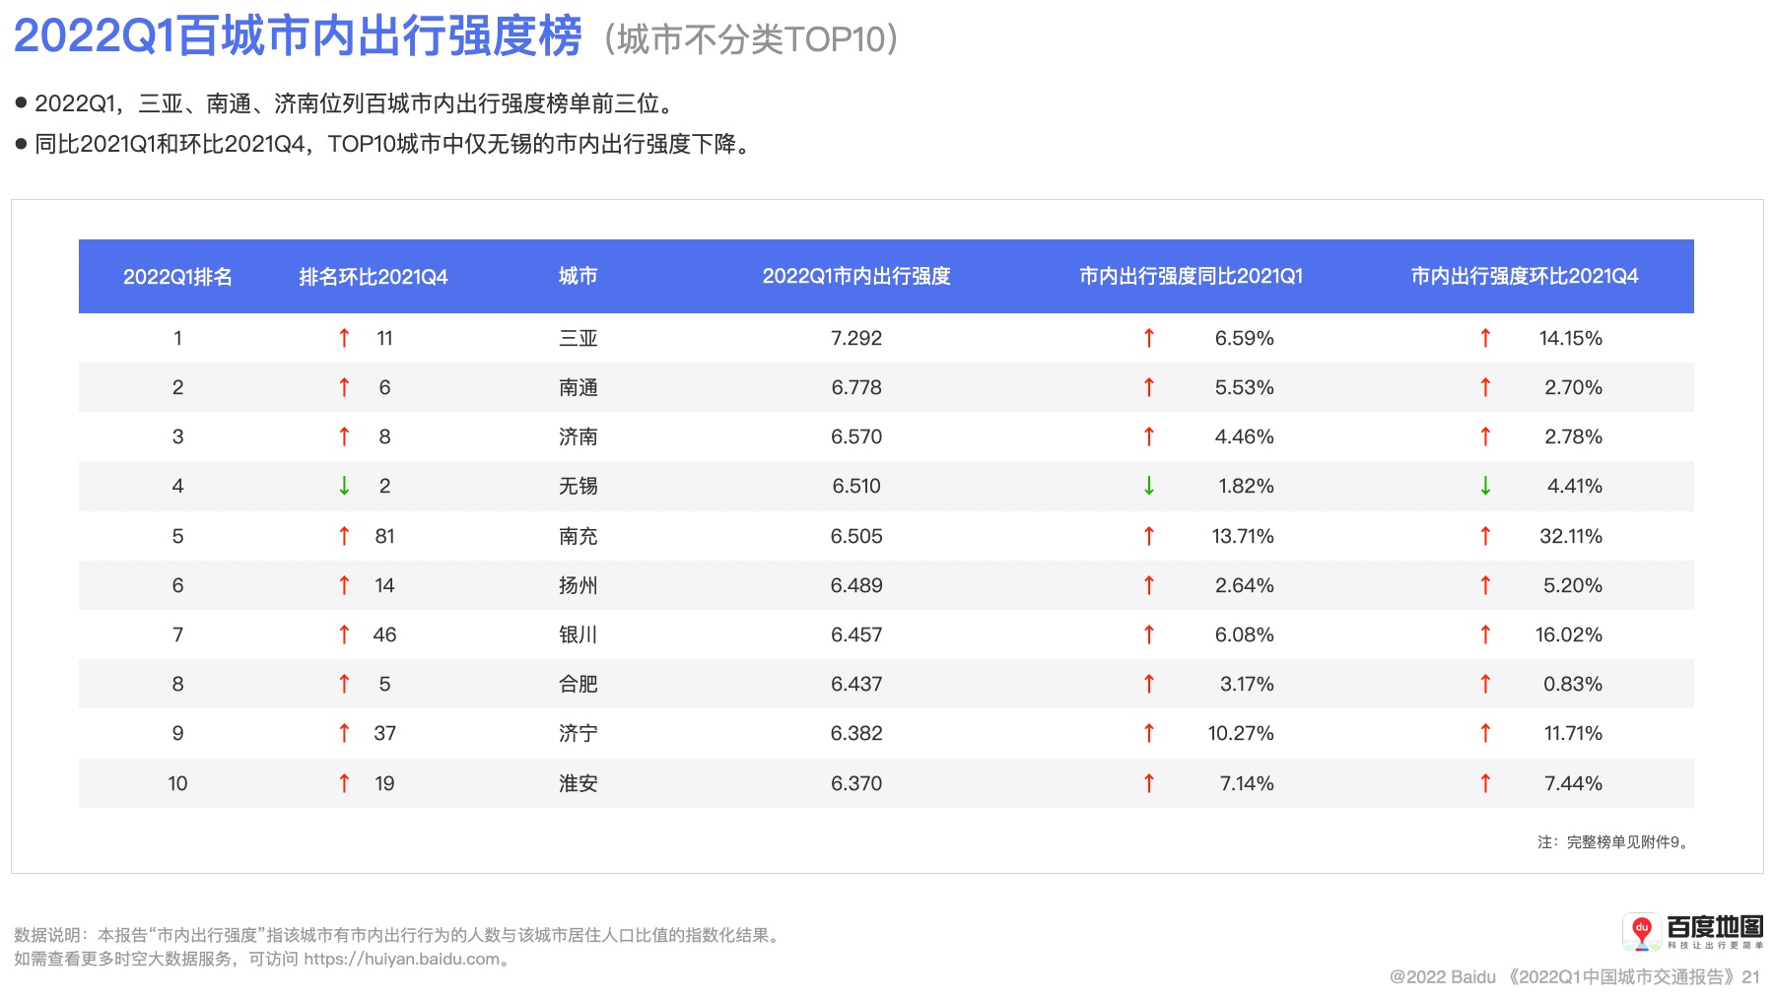The image size is (1774, 1001).
Task: Click green down arrow beside rank change 2
Action: click(344, 486)
